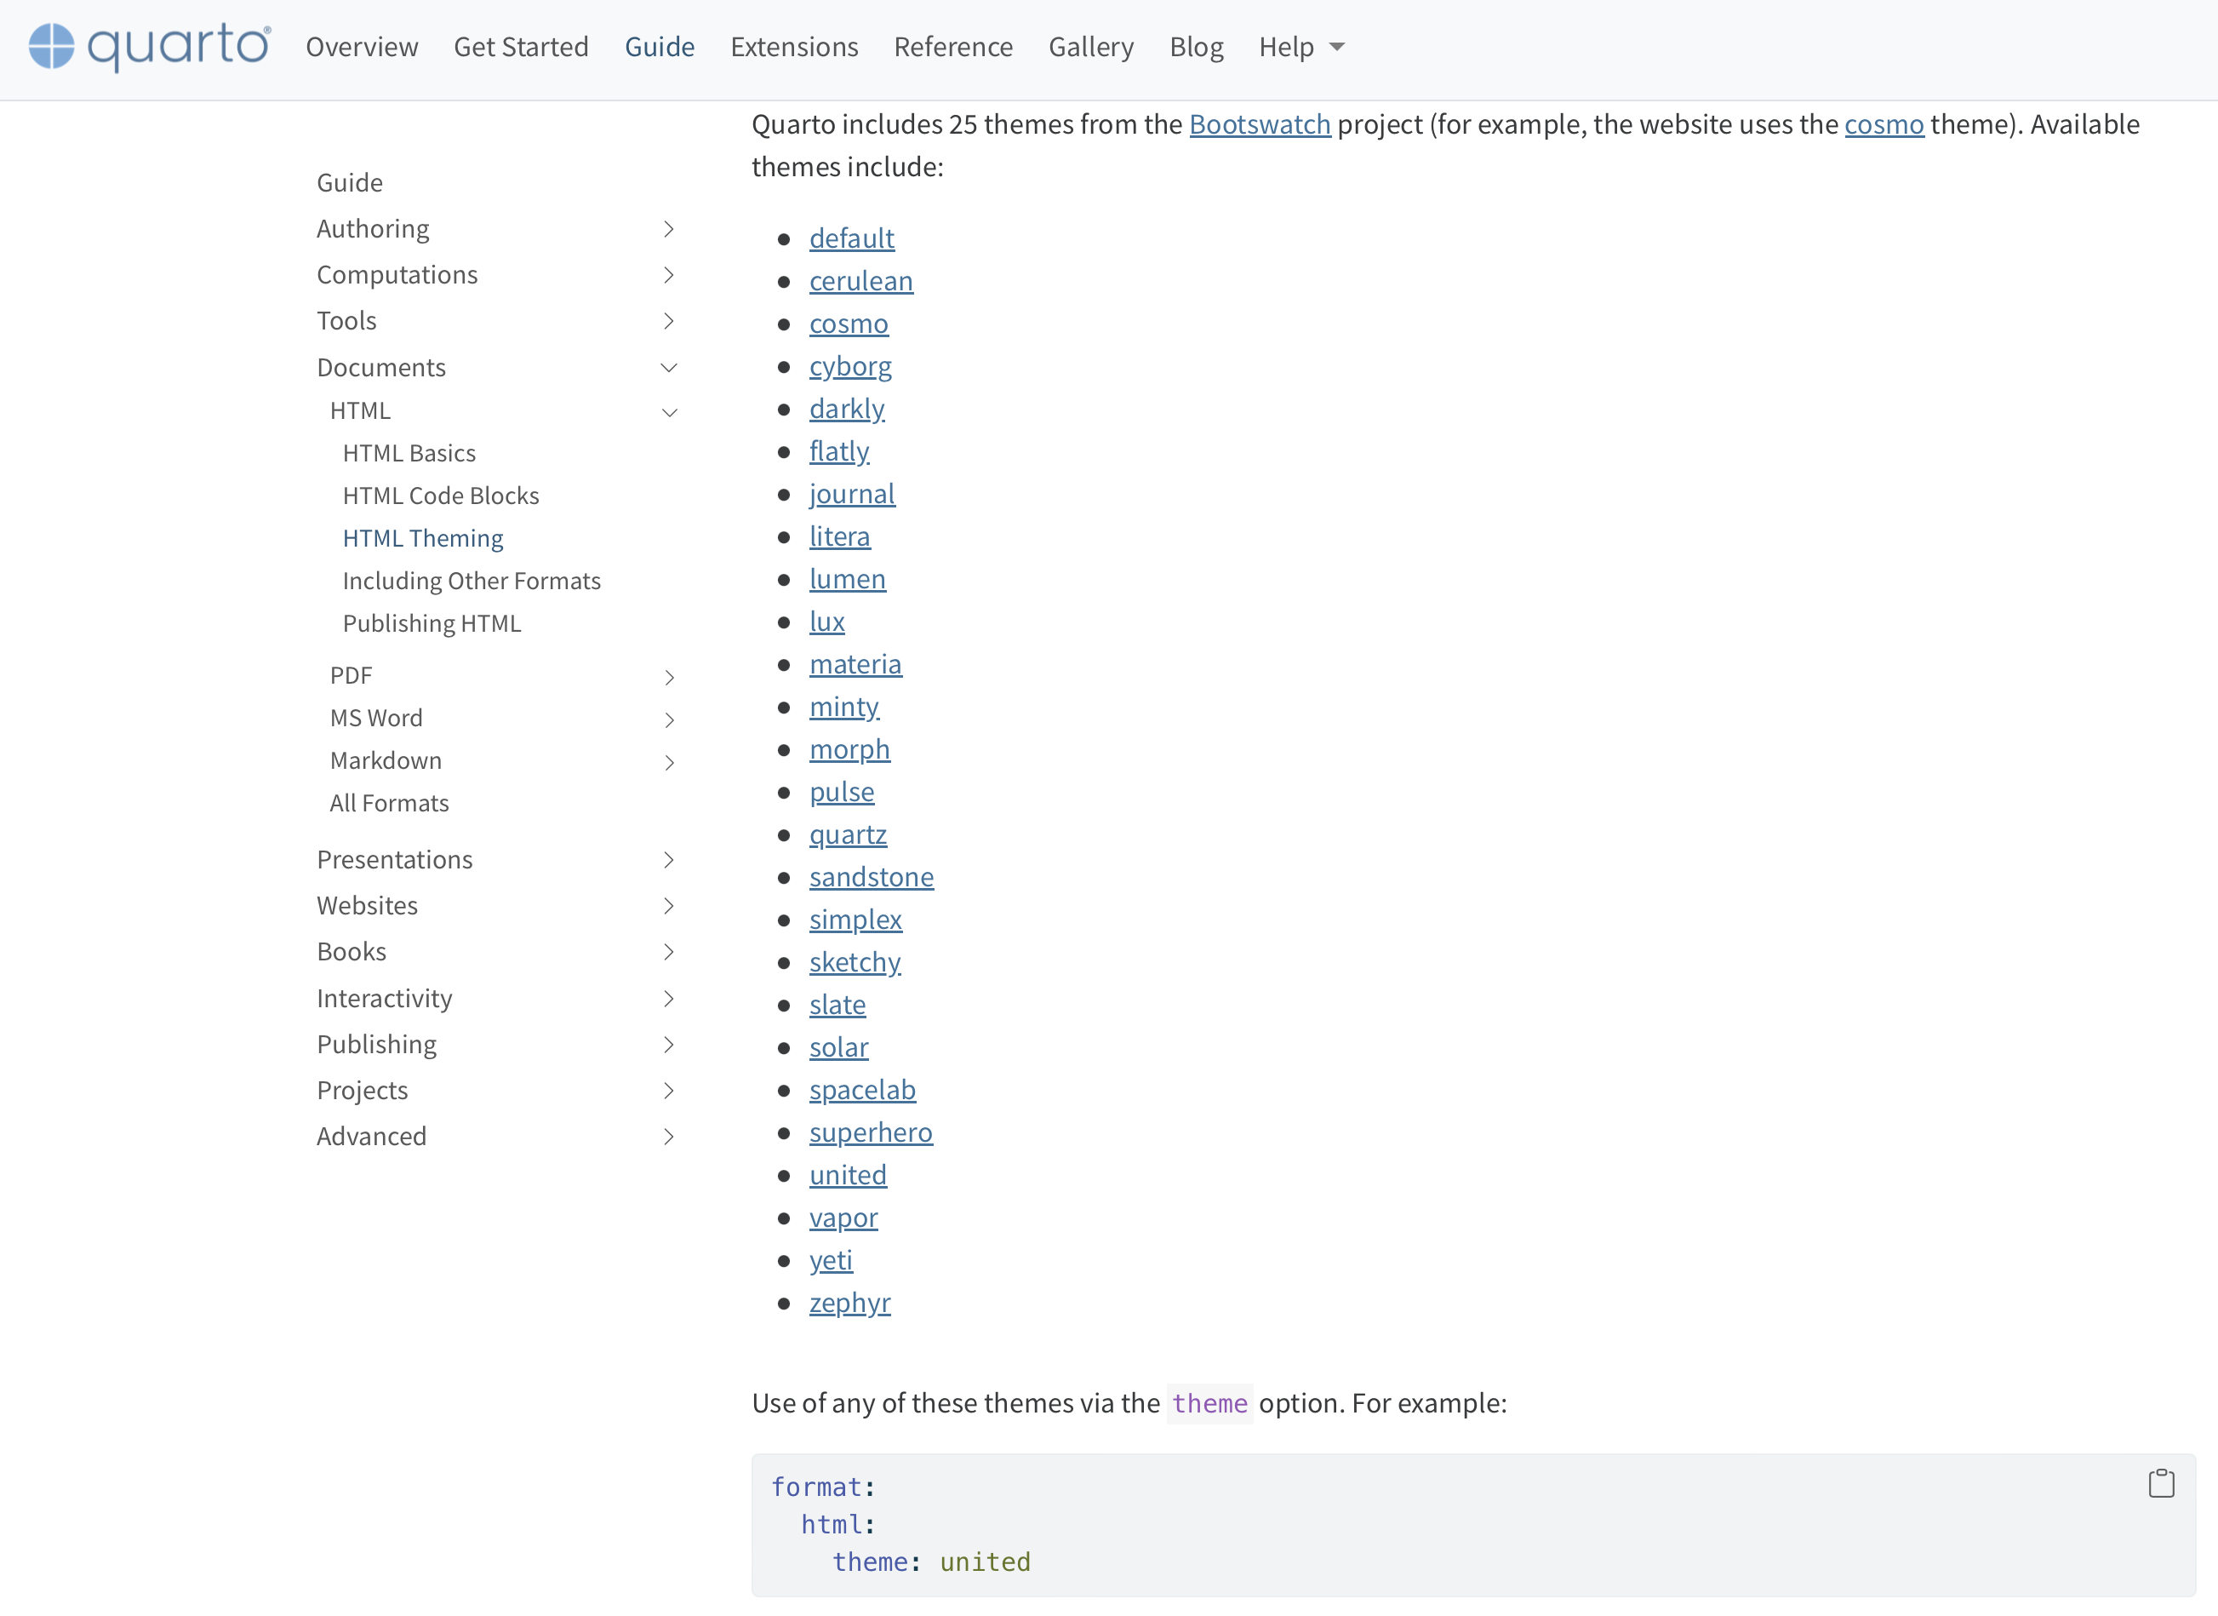Collapse the HTML subsection chevron

(x=670, y=412)
